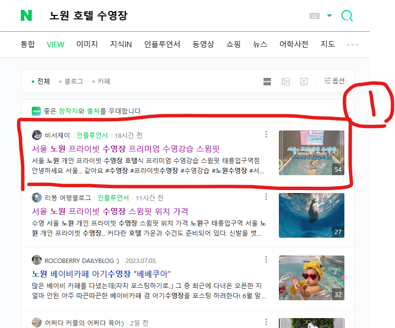The width and height of the screenshot is (395, 328).
Task: Open the 비서제이 blog name link
Action: [x=57, y=135]
